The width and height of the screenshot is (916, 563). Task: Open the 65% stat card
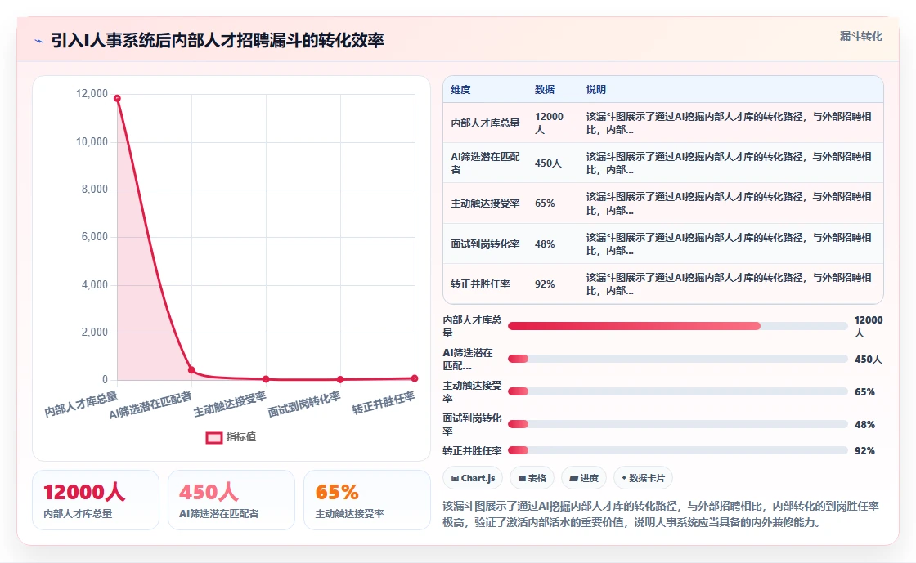pos(367,500)
